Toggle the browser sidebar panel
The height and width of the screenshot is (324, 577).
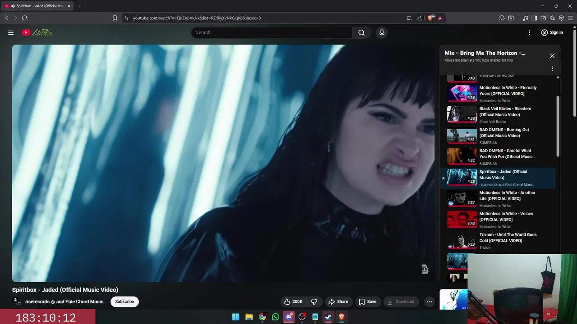pyautogui.click(x=534, y=18)
